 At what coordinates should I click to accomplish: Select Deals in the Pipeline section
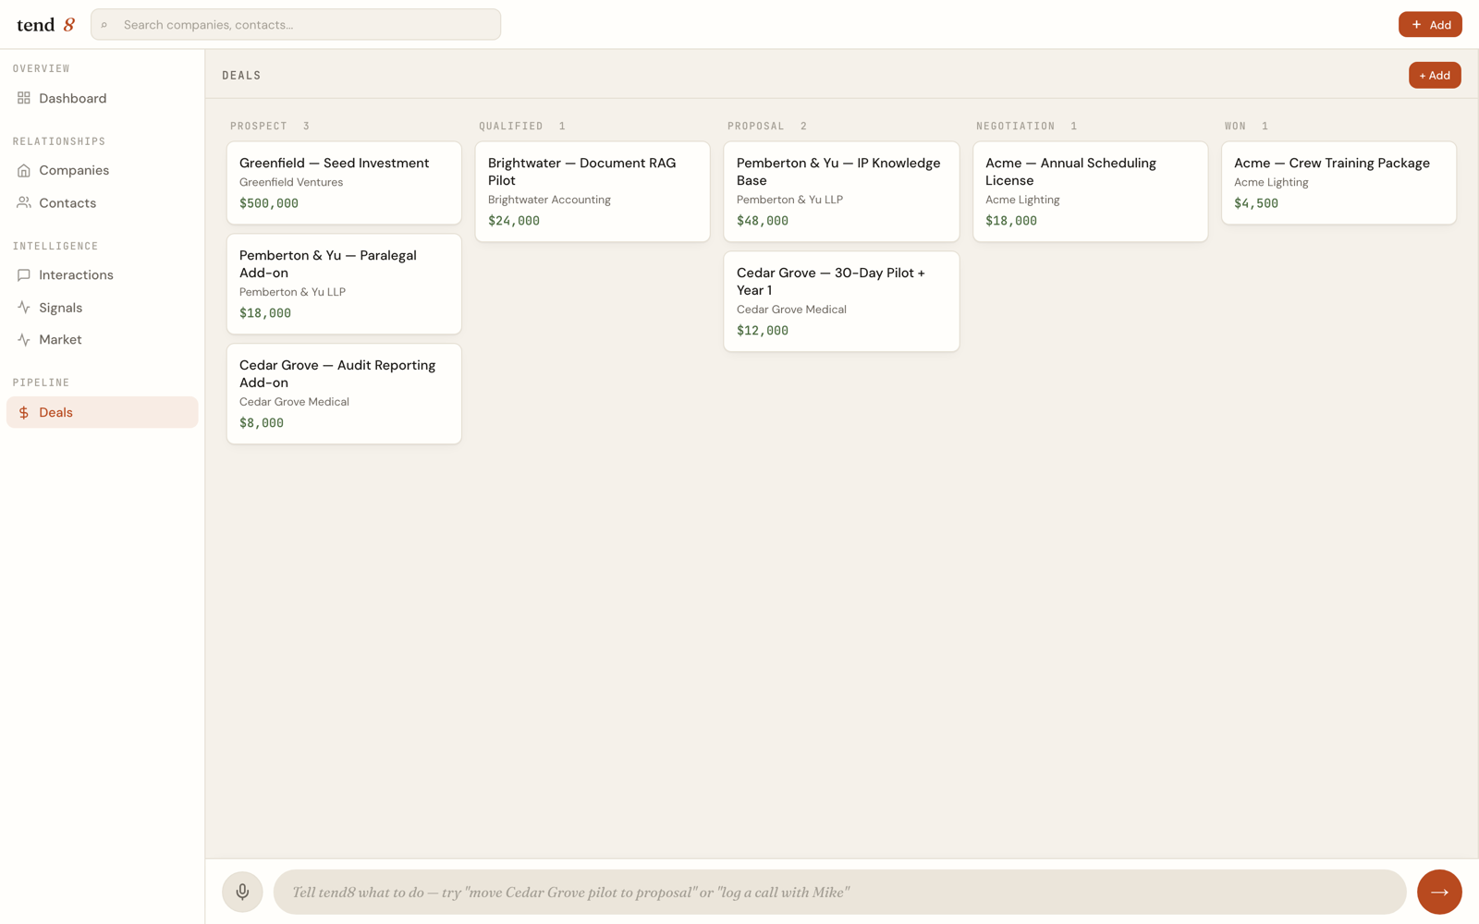[x=102, y=412]
